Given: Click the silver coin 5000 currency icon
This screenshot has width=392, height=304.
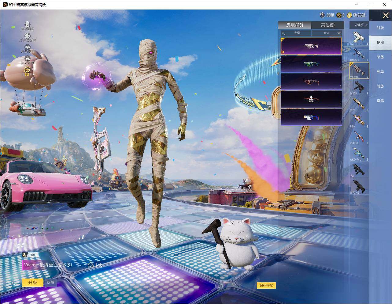Looking at the screenshot, I should [x=322, y=15].
